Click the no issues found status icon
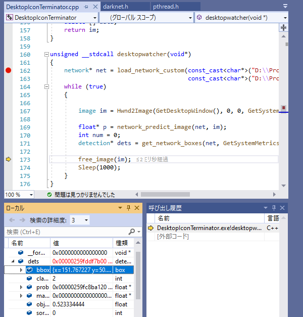 49,195
